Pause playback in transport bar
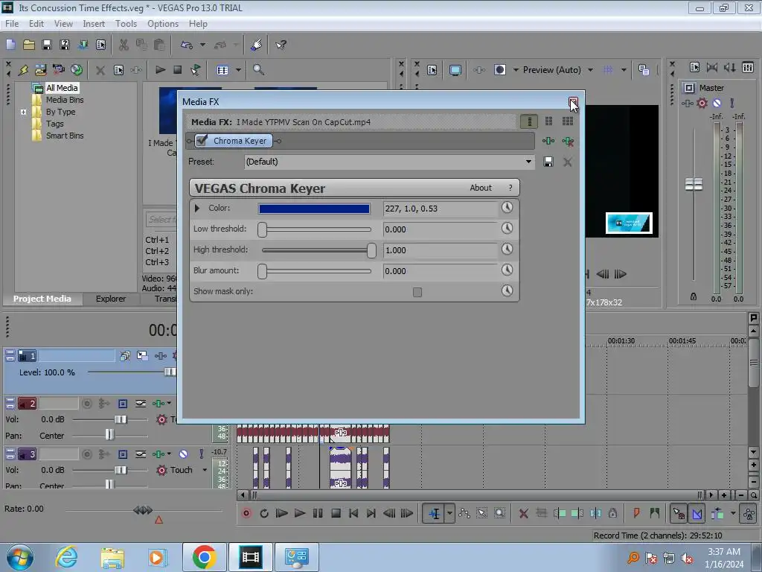The width and height of the screenshot is (762, 572). pos(318,513)
